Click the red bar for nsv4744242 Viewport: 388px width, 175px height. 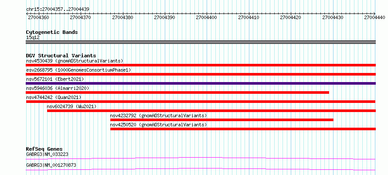[201, 102]
